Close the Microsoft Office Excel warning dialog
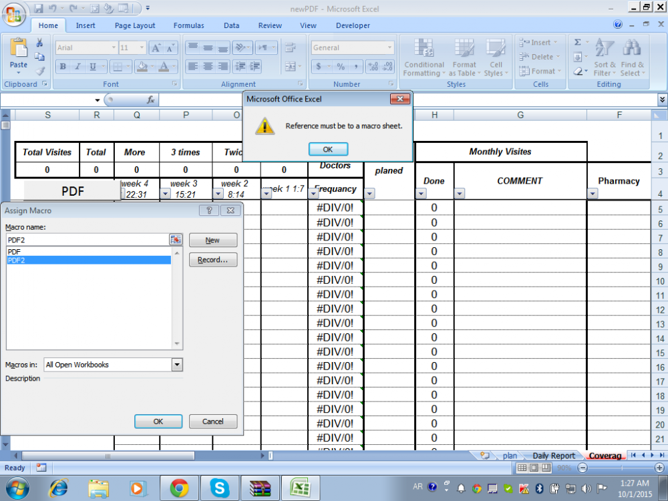Image resolution: width=668 pixels, height=501 pixels. [x=400, y=99]
